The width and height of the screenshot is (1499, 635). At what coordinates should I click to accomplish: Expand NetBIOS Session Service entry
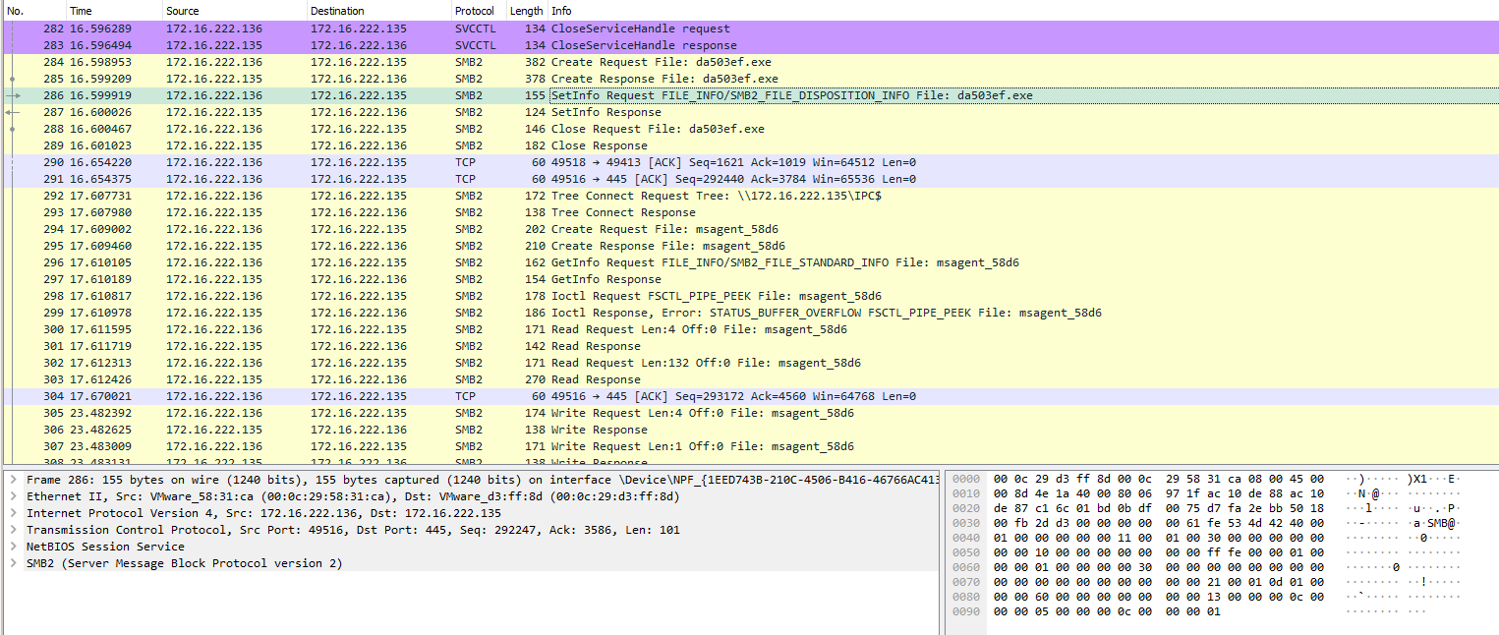[x=12, y=547]
